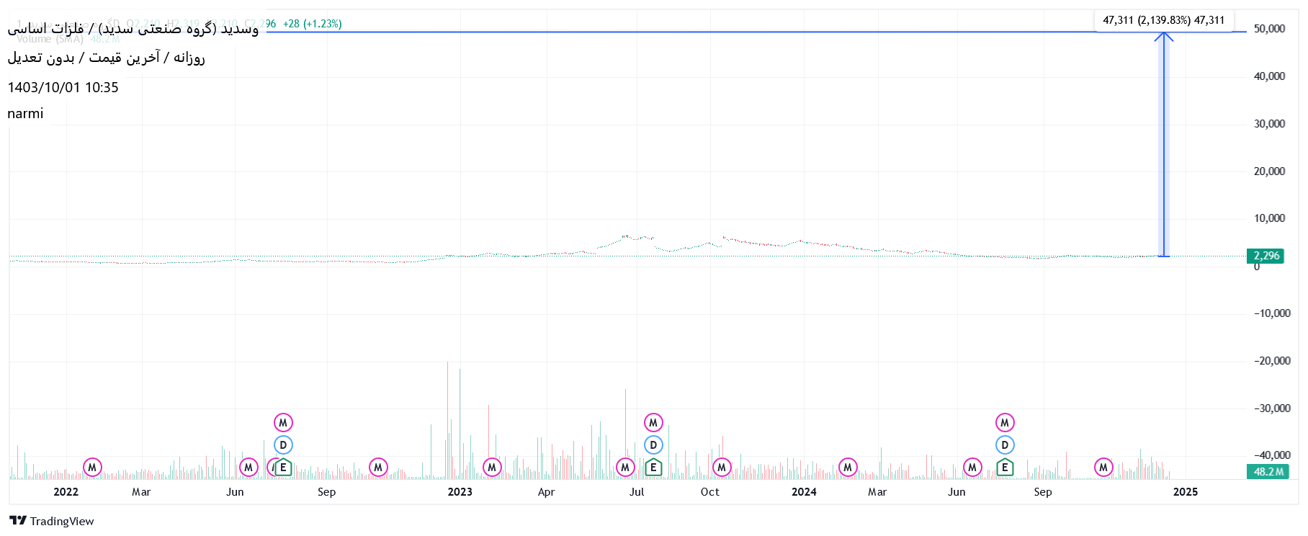Screen dimensions: 1308x536
Task: Click the 2024 label on time axis
Action: tap(804, 492)
